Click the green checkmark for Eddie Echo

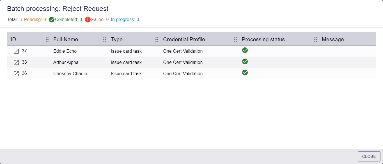tap(245, 50)
